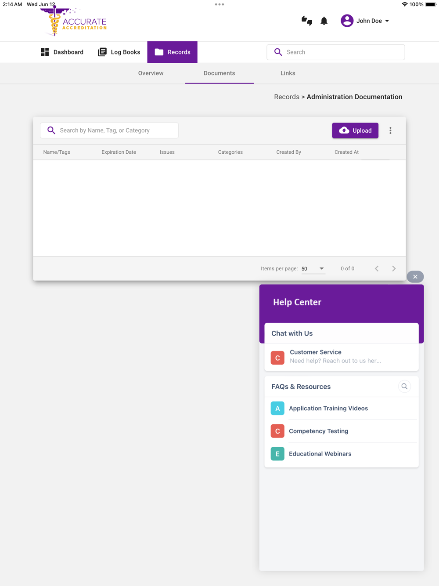Click the top Search input field
The height and width of the screenshot is (586, 439).
pos(336,52)
